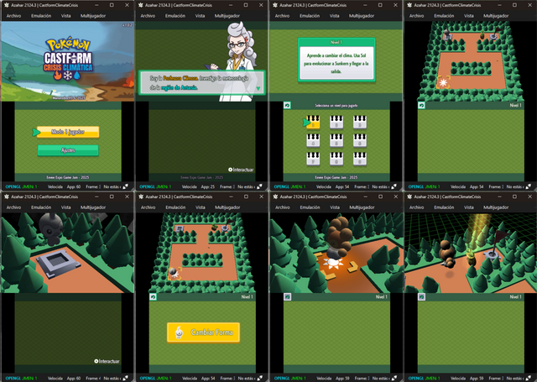Tap Interactuar in the Castform pedestal close-up window
The image size is (537, 382).
click(107, 361)
